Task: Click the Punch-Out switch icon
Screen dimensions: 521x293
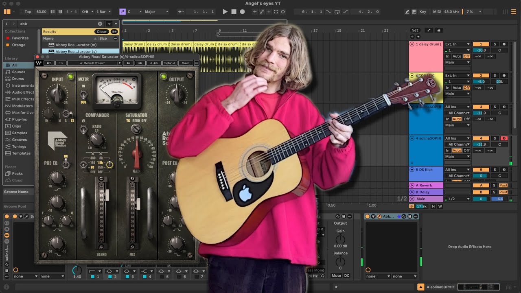Action: coord(346,12)
